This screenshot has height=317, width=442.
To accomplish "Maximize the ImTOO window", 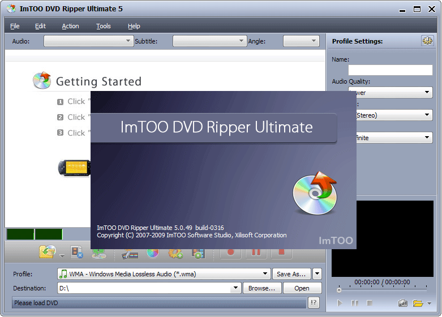I will coord(417,9).
